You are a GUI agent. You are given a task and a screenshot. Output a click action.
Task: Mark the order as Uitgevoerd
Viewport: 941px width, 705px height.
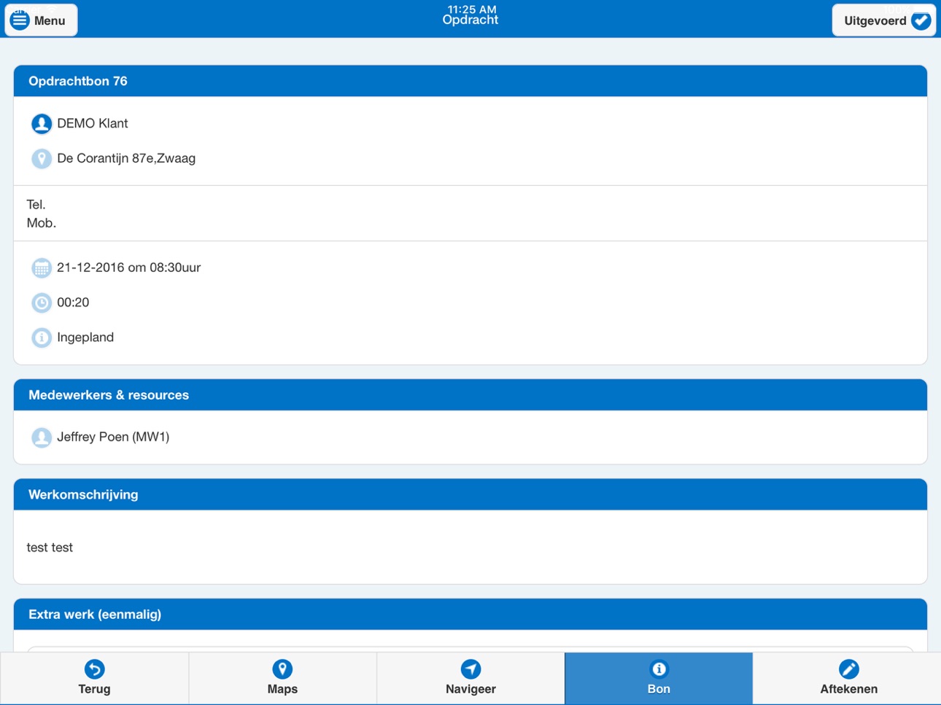883,20
